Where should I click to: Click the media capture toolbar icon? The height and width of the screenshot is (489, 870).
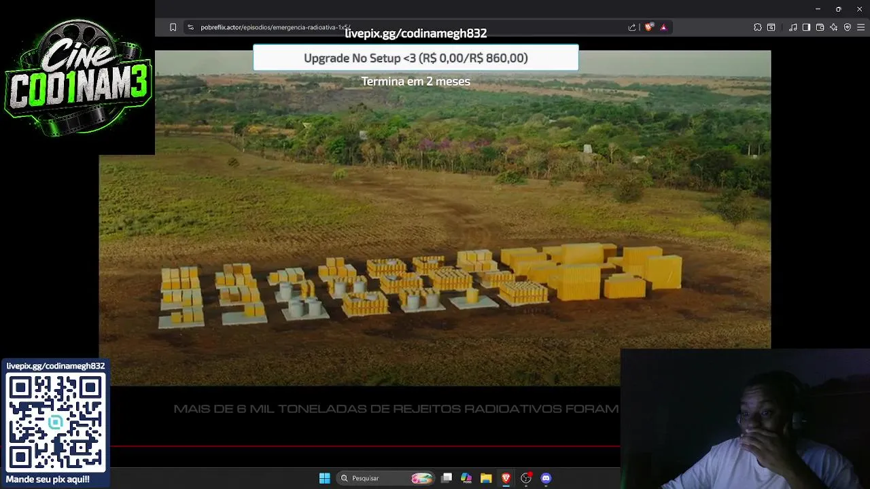[771, 27]
